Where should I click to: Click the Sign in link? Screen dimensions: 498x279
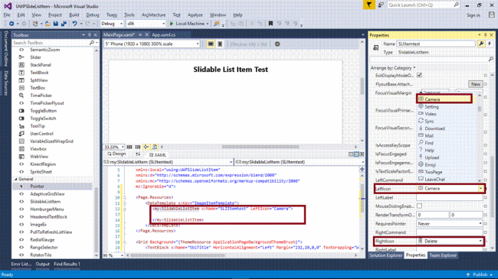[x=473, y=15]
